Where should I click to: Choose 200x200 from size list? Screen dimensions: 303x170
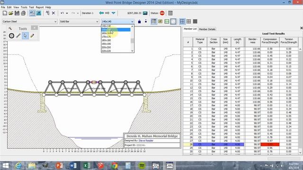click(x=116, y=47)
